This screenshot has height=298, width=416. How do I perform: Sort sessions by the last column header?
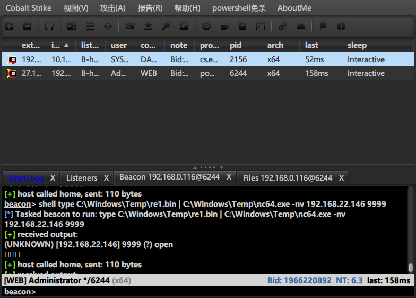pyautogui.click(x=320, y=45)
